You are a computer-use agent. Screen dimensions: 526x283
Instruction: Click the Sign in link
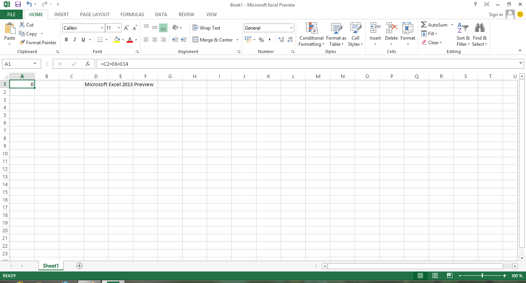pyautogui.click(x=496, y=15)
